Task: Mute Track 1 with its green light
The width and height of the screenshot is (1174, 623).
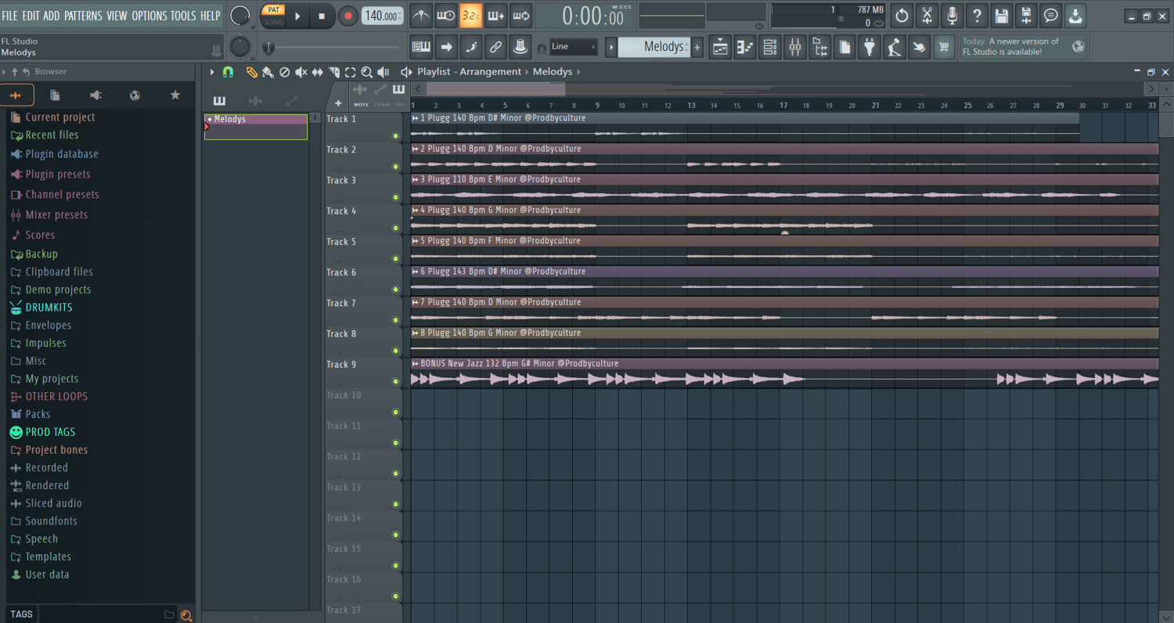Action: [395, 136]
